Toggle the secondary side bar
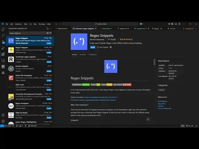199x149 pixels. click(x=179, y=24)
